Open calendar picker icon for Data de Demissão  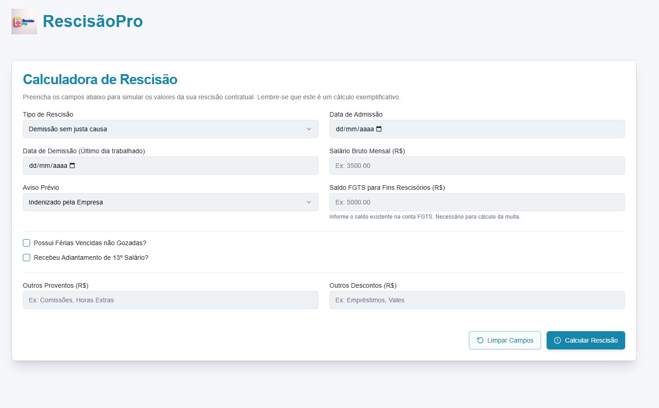tap(72, 166)
